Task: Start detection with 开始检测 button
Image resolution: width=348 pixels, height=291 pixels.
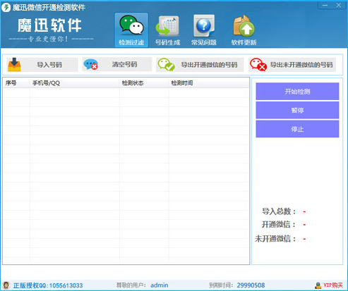Action: point(297,92)
